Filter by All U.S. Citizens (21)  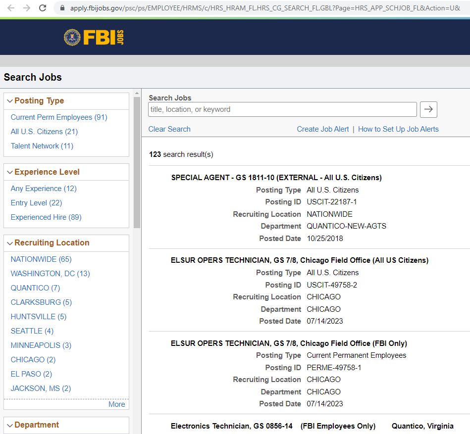tap(45, 132)
